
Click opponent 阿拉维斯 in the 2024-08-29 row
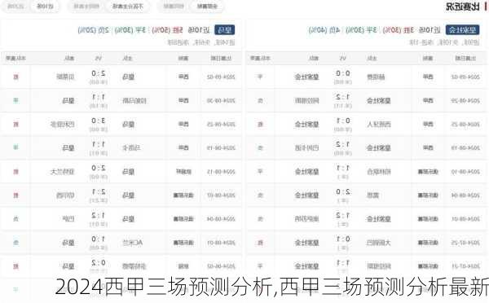tap(307, 101)
